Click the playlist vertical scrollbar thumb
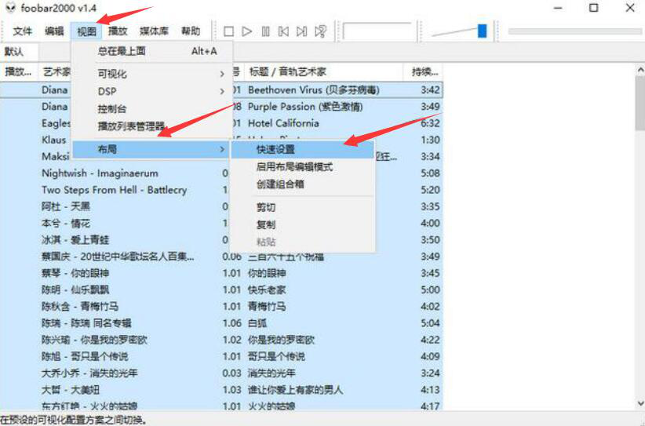This screenshot has width=645, height=426. pos(640,104)
